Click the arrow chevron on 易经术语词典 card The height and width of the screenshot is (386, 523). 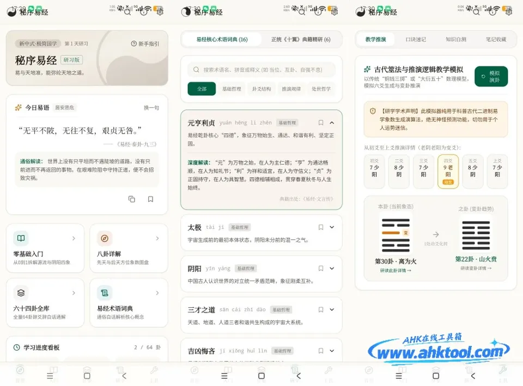click(157, 293)
